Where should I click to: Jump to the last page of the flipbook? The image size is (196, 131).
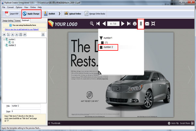[129, 24]
